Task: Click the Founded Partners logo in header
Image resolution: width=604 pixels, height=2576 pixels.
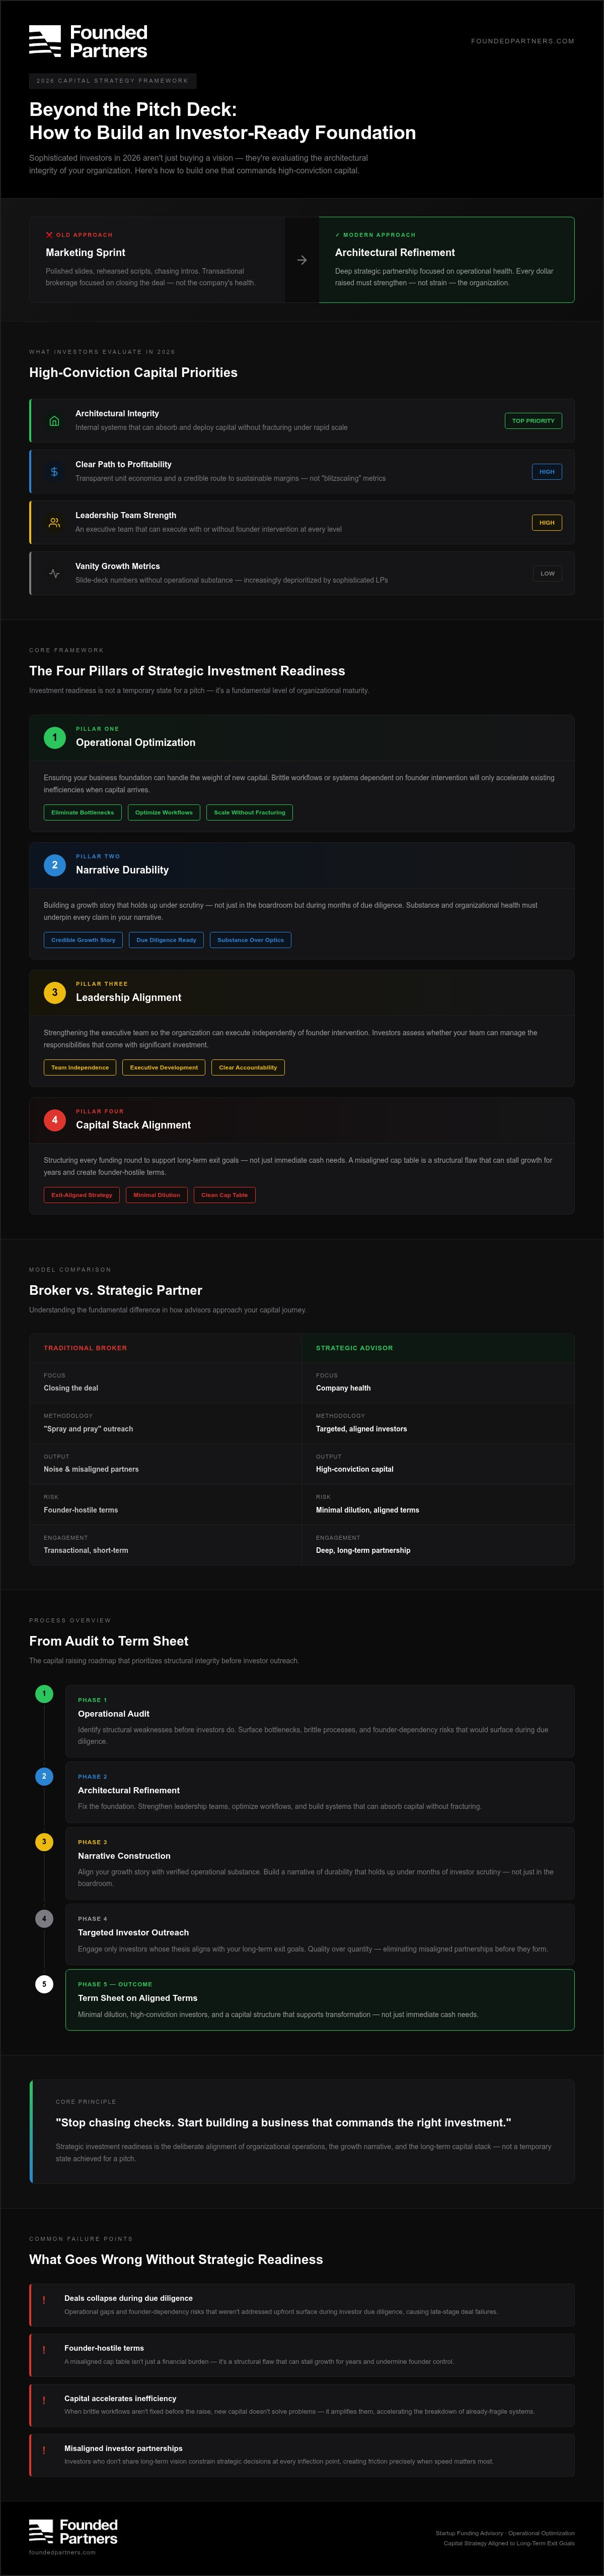Action: pyautogui.click(x=88, y=41)
